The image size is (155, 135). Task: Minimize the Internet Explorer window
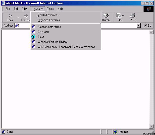click(143, 3)
